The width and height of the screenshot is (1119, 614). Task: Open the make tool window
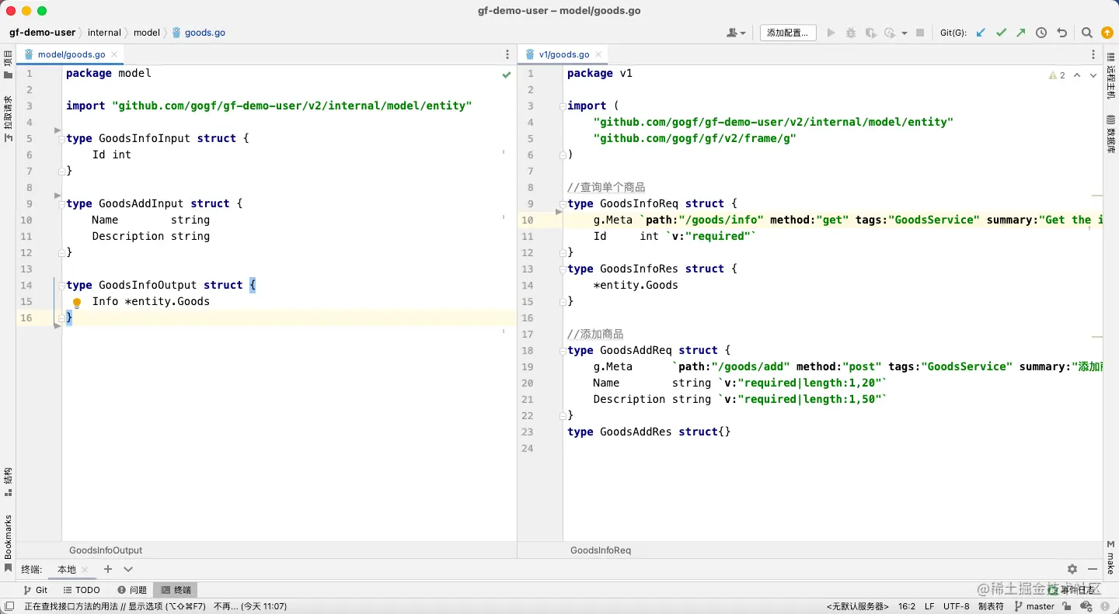[x=1111, y=557]
